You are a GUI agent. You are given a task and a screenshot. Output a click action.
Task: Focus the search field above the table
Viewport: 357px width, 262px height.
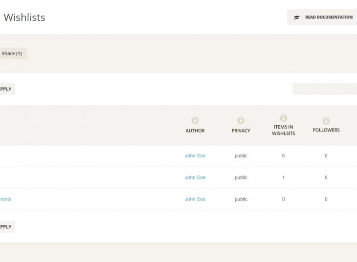[x=324, y=89]
